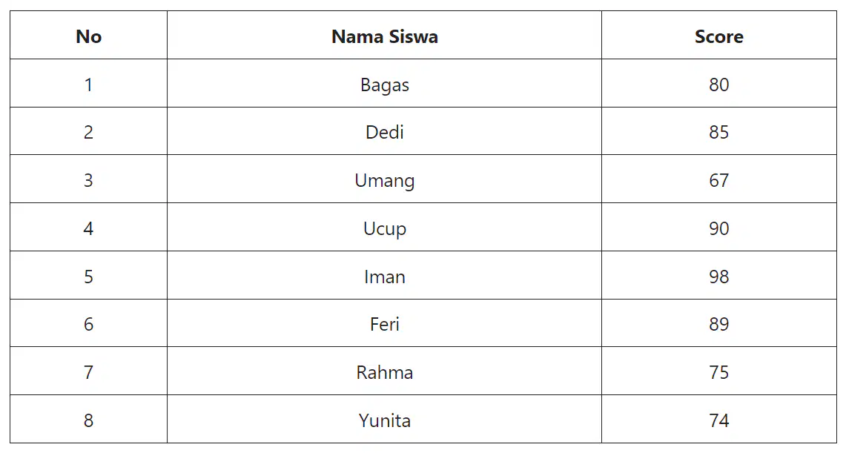Click the 'Nama Siswa' column header
Image resolution: width=846 pixels, height=453 pixels.
tap(384, 35)
